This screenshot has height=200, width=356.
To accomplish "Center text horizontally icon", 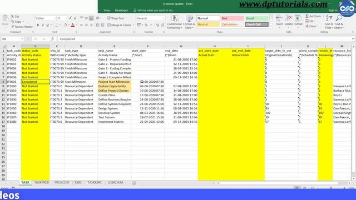I will pos(86,25).
